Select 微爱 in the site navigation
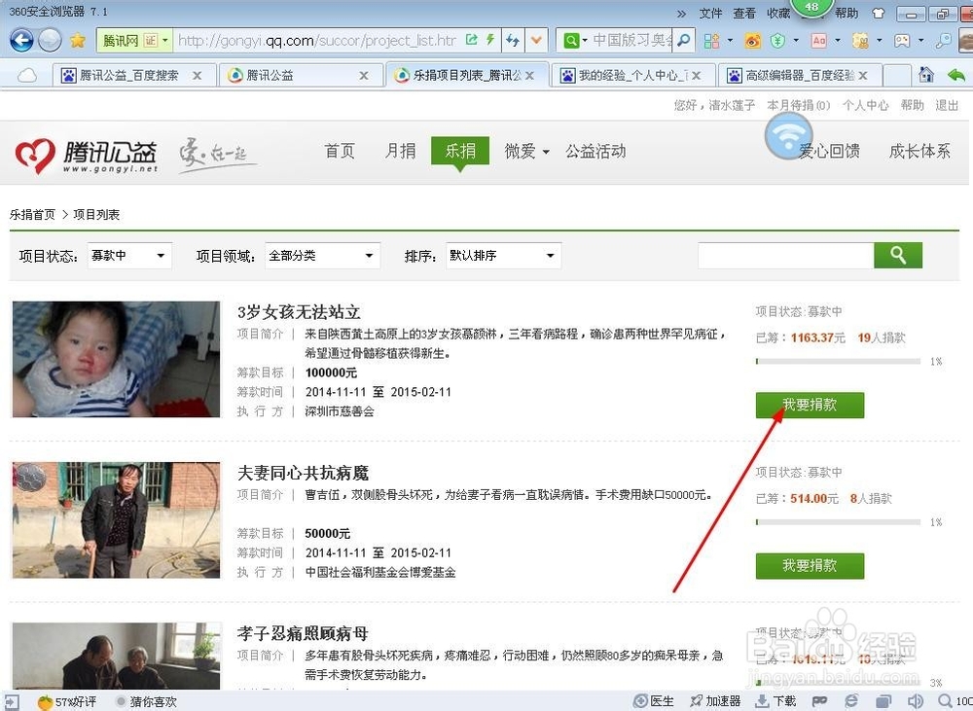The height and width of the screenshot is (711, 973). (x=520, y=151)
